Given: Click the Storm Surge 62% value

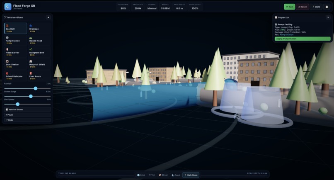Looking at the screenshot, I should pyautogui.click(x=48, y=92).
